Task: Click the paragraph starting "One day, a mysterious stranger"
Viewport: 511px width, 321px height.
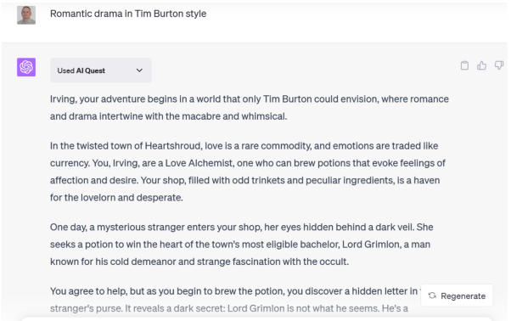Action: coord(241,244)
